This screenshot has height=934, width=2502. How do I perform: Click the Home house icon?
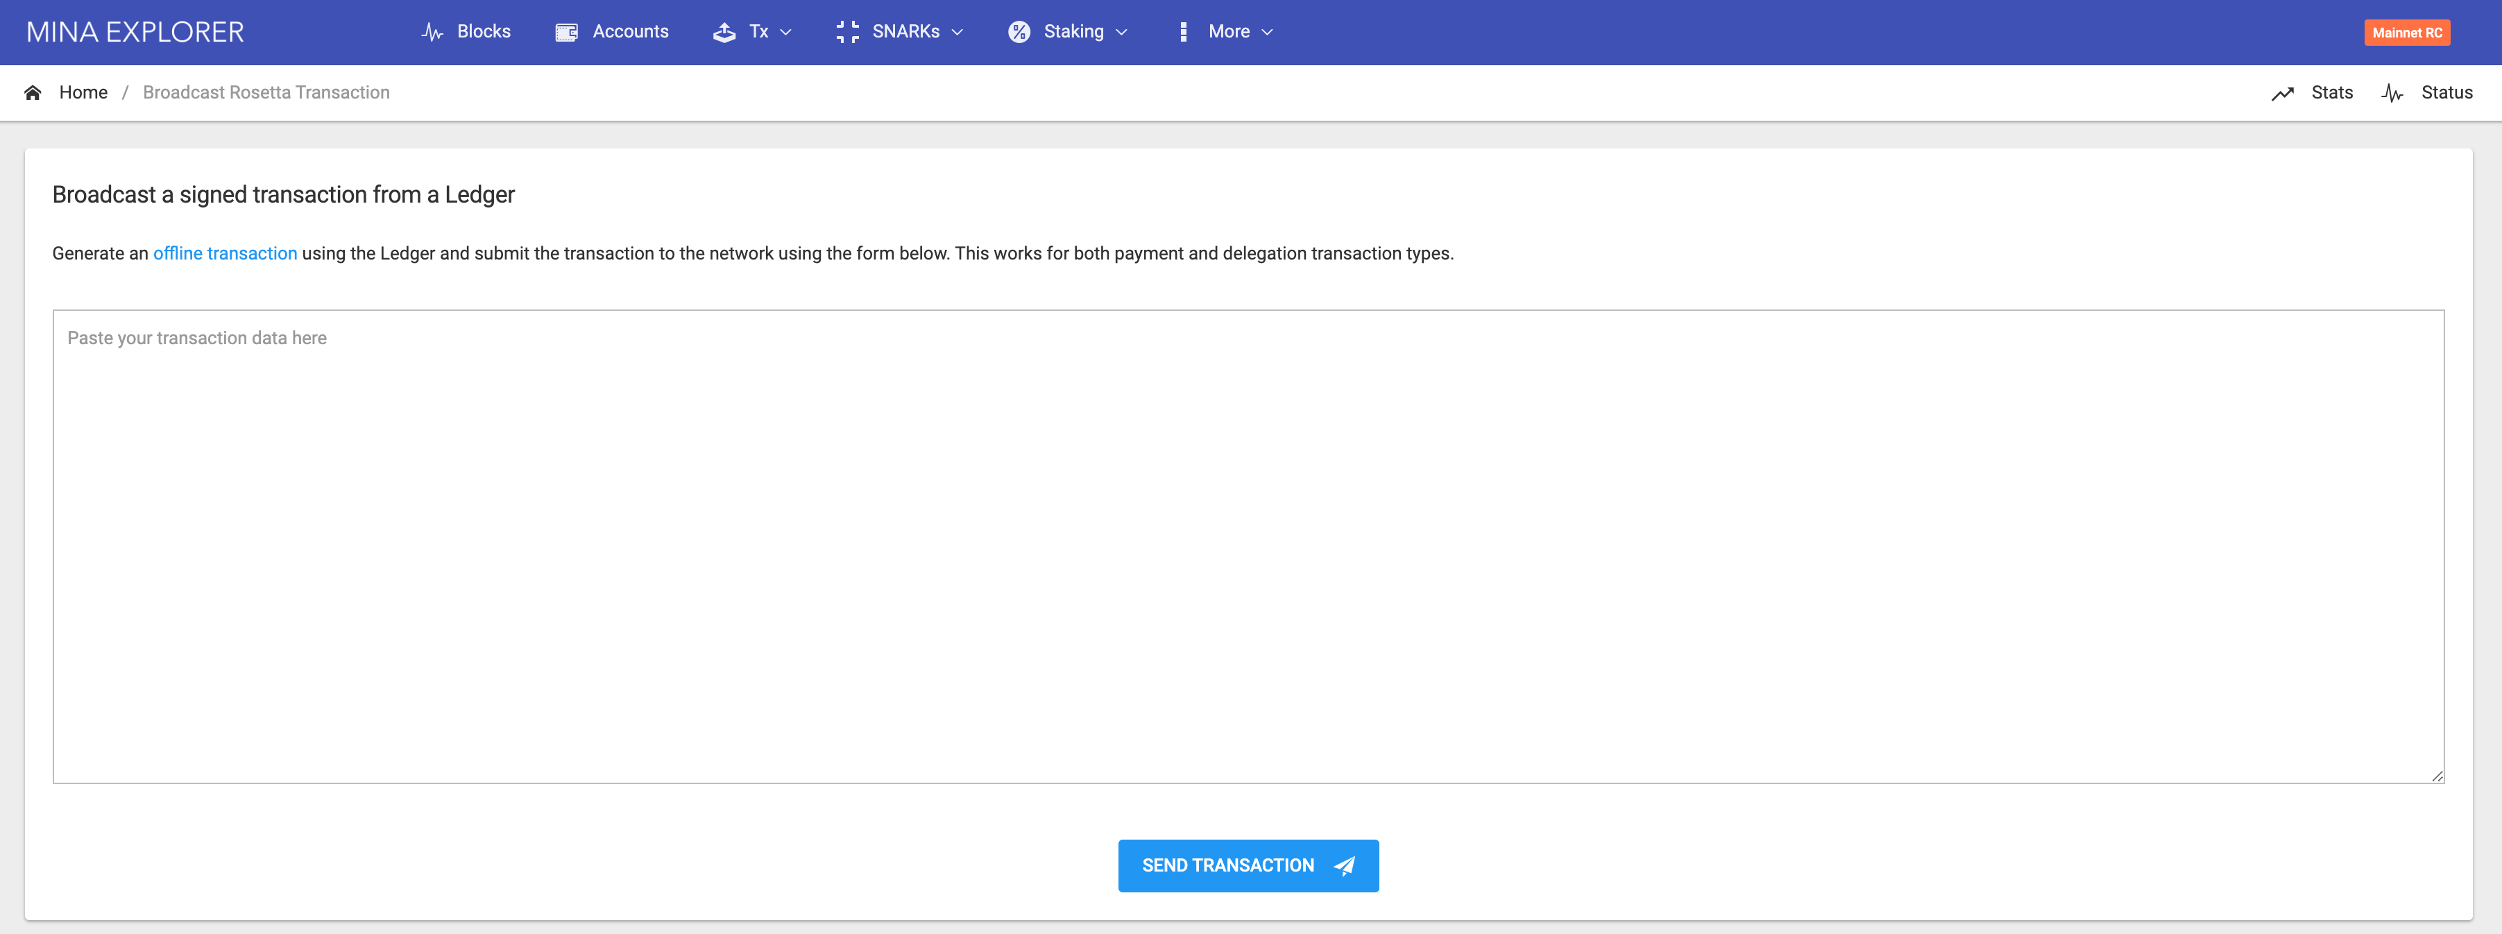click(33, 92)
